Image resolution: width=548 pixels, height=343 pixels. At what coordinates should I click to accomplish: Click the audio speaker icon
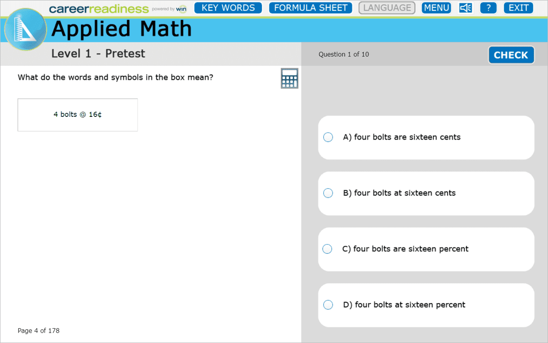pos(465,8)
